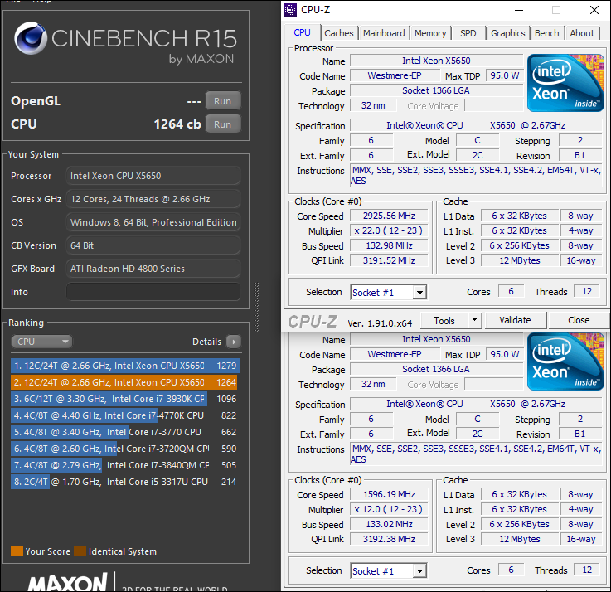Run the CPU benchmark

223,124
